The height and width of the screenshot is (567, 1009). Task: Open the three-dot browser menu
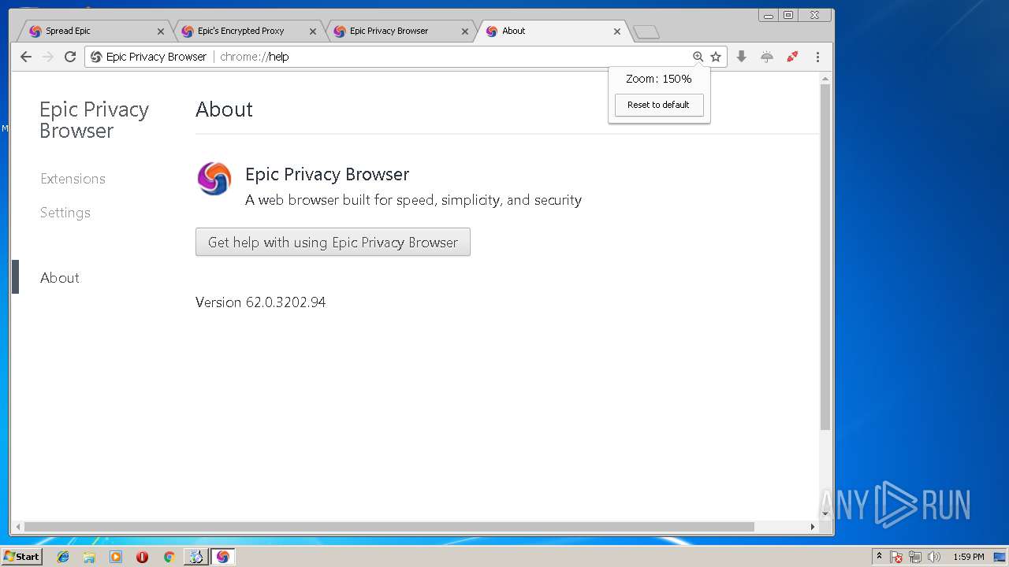tap(817, 57)
